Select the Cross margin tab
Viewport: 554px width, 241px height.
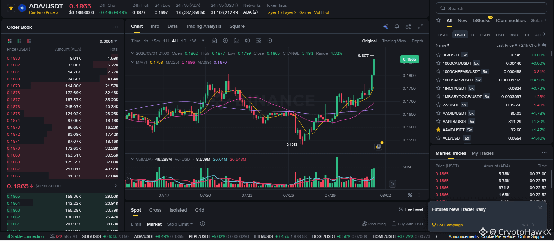155,210
